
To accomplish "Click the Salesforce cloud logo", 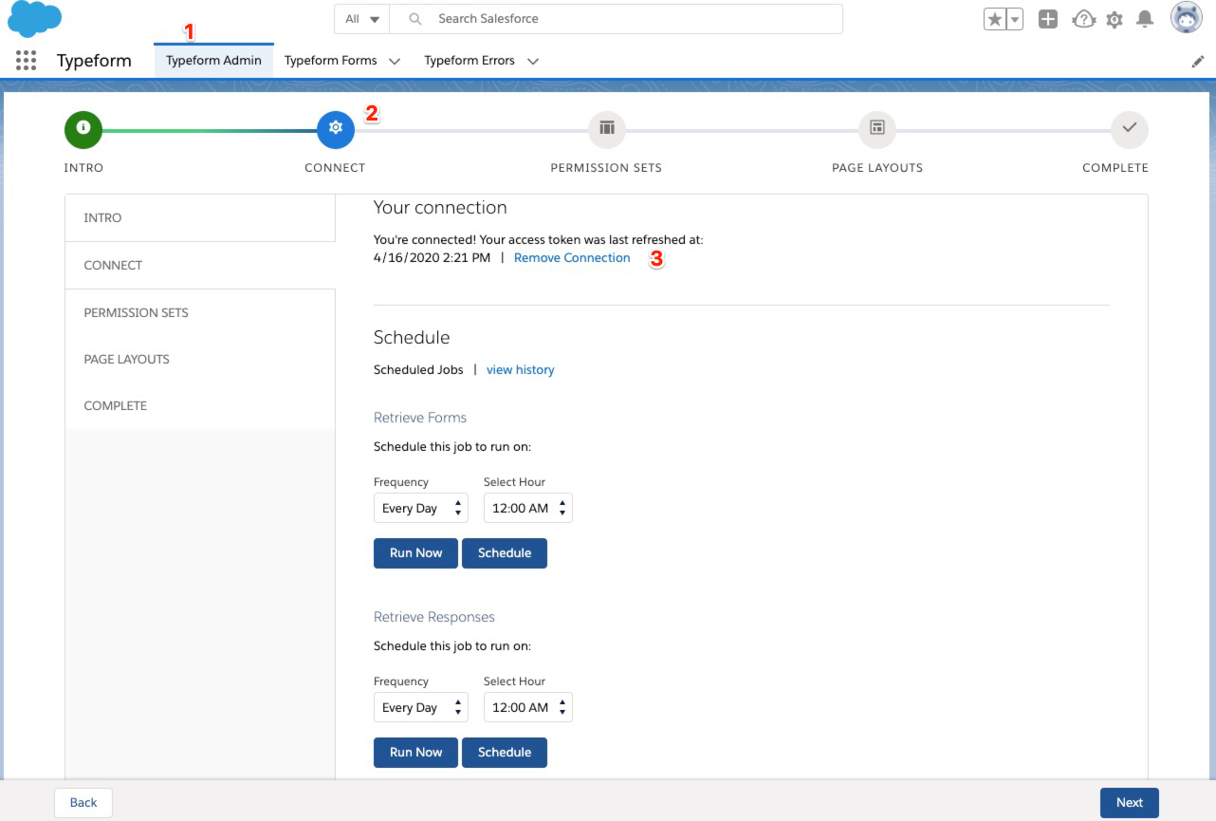I will pos(35,19).
